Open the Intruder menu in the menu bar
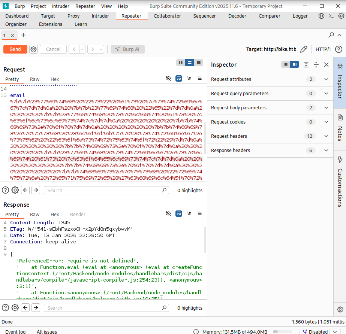The image size is (346, 334). [60, 6]
